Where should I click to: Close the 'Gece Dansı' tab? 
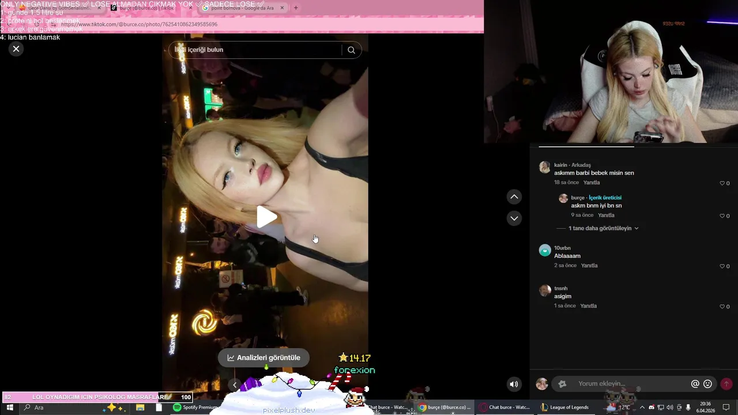click(x=99, y=8)
